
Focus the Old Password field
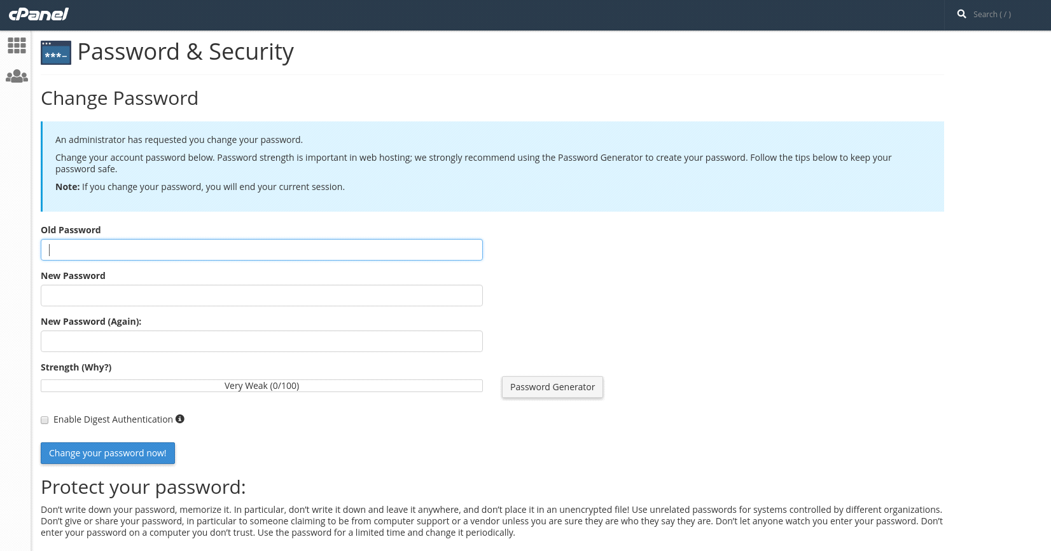261,250
